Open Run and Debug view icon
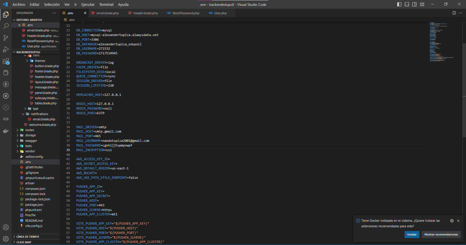 click(x=6, y=49)
